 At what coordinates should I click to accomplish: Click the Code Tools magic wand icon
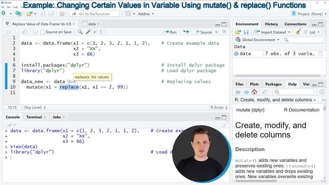click(89, 32)
